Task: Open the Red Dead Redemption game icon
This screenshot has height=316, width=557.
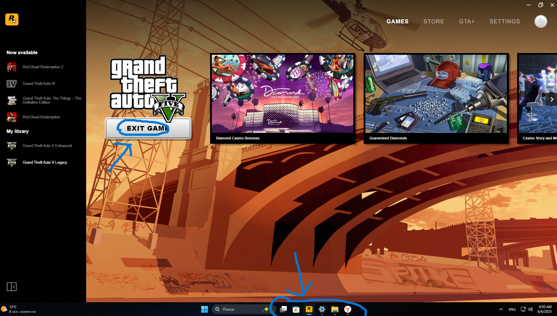Action: (12, 117)
